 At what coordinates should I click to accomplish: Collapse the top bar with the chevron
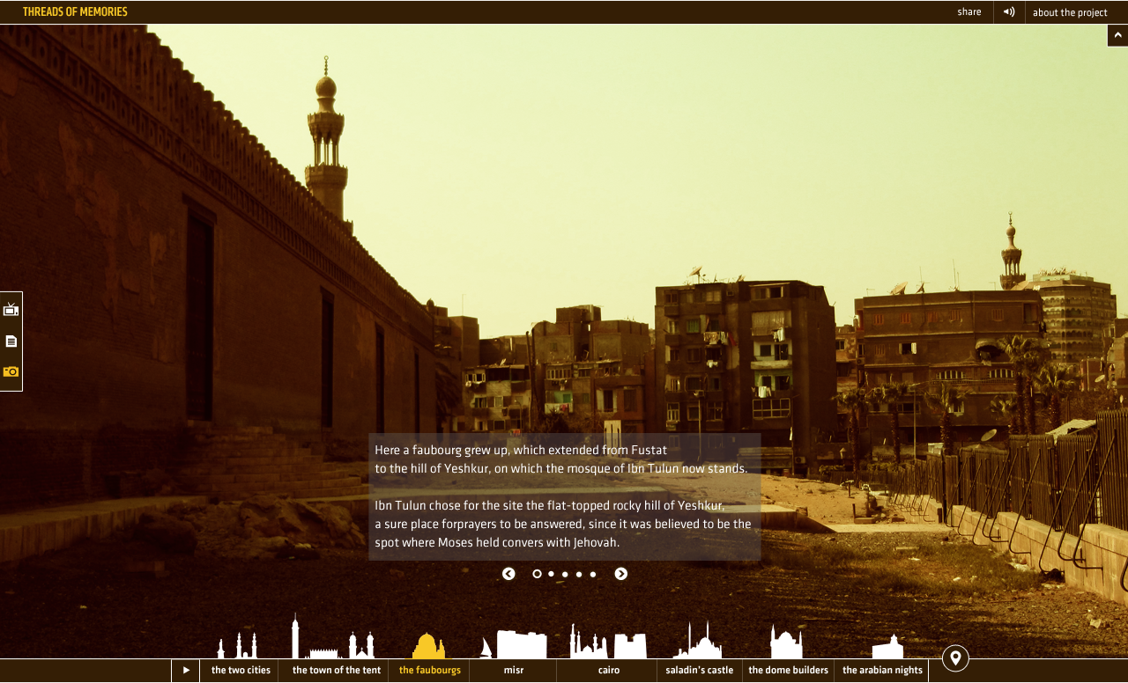point(1117,35)
